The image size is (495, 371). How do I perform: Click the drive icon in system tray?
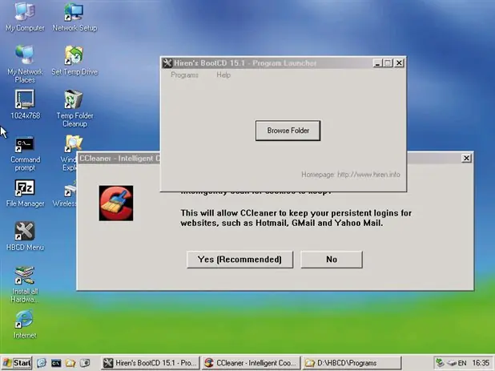[452, 363]
